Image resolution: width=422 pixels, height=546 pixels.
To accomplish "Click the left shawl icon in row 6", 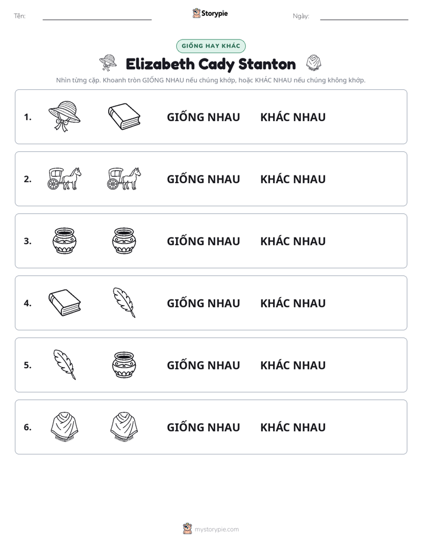I will 64,427.
